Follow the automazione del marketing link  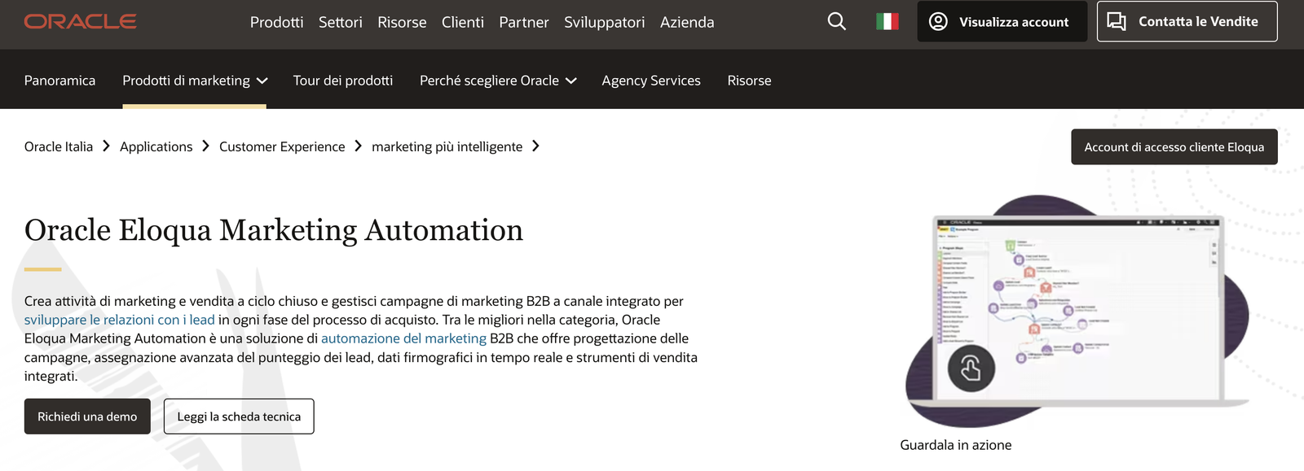tap(403, 338)
